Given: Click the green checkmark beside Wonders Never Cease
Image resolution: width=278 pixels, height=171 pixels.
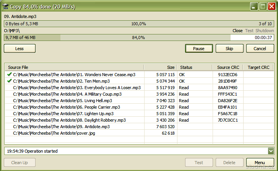Looking at the screenshot, I should point(10,74).
